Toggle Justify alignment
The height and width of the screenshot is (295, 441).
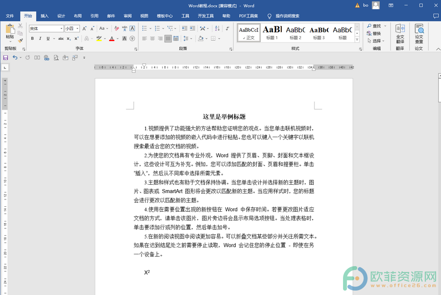pos(168,39)
